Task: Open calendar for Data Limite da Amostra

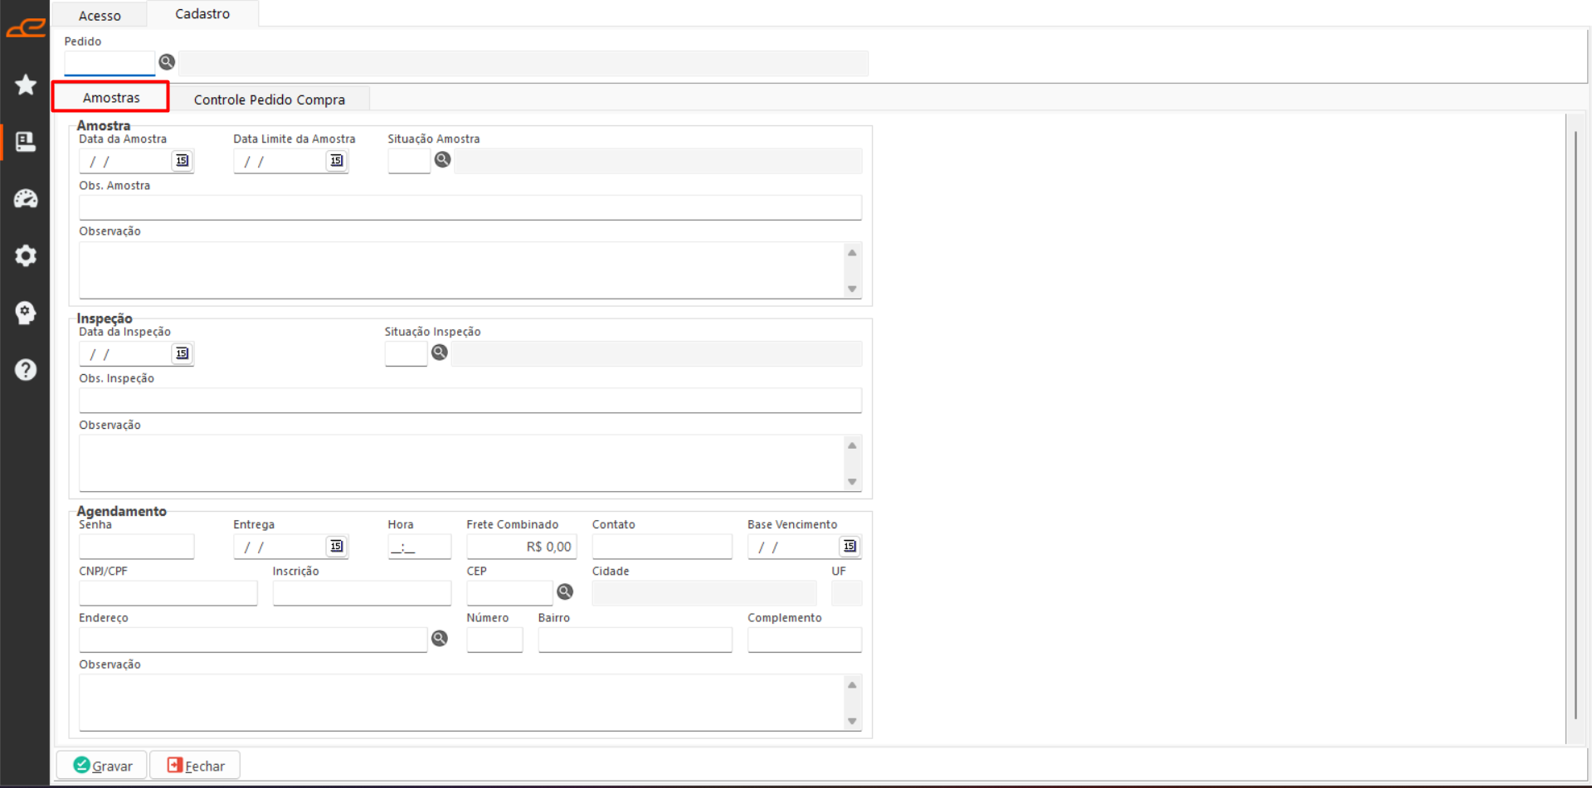Action: point(336,161)
